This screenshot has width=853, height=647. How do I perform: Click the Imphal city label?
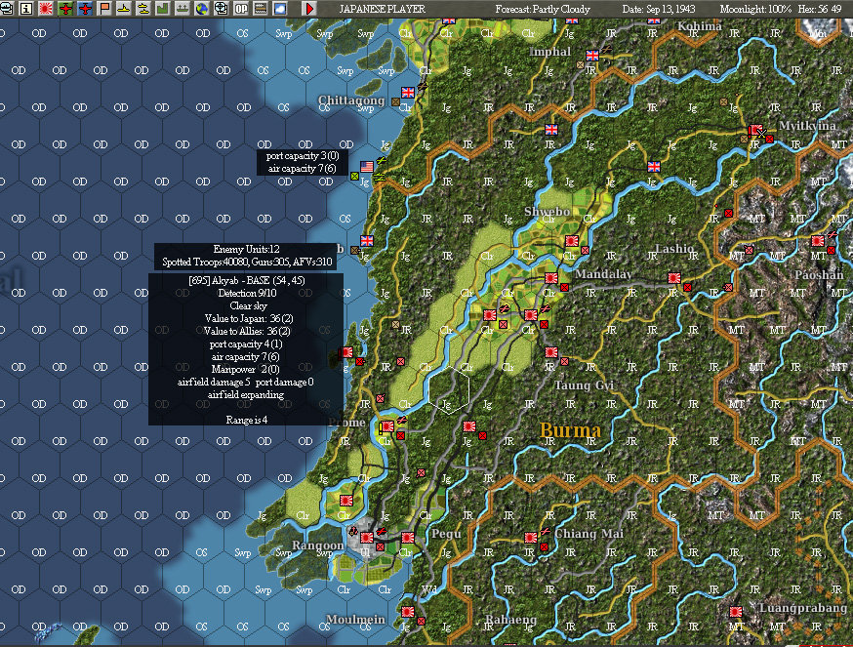click(x=550, y=52)
